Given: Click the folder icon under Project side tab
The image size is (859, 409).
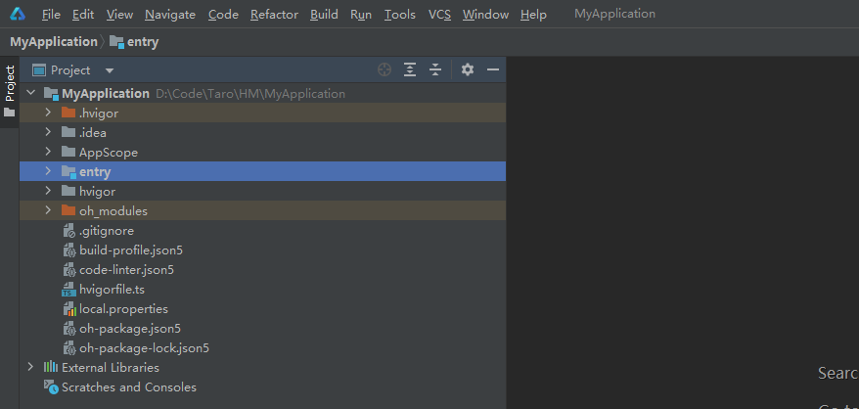Looking at the screenshot, I should [10, 113].
